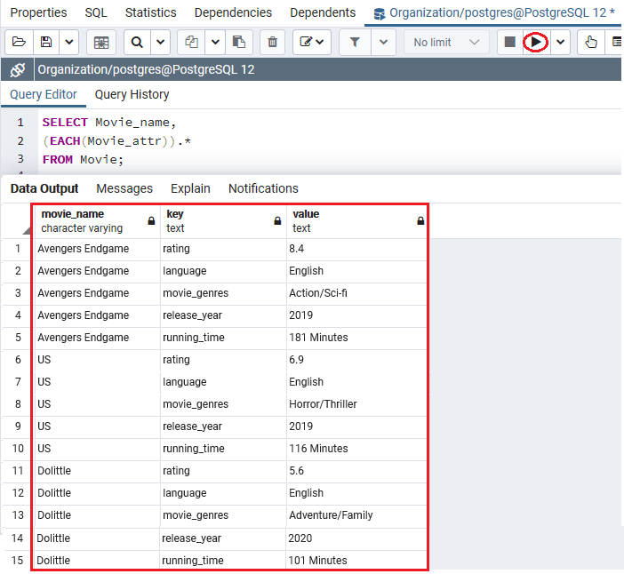This screenshot has width=624, height=574.
Task: Click the lock icon on movie_name column
Action: click(151, 220)
